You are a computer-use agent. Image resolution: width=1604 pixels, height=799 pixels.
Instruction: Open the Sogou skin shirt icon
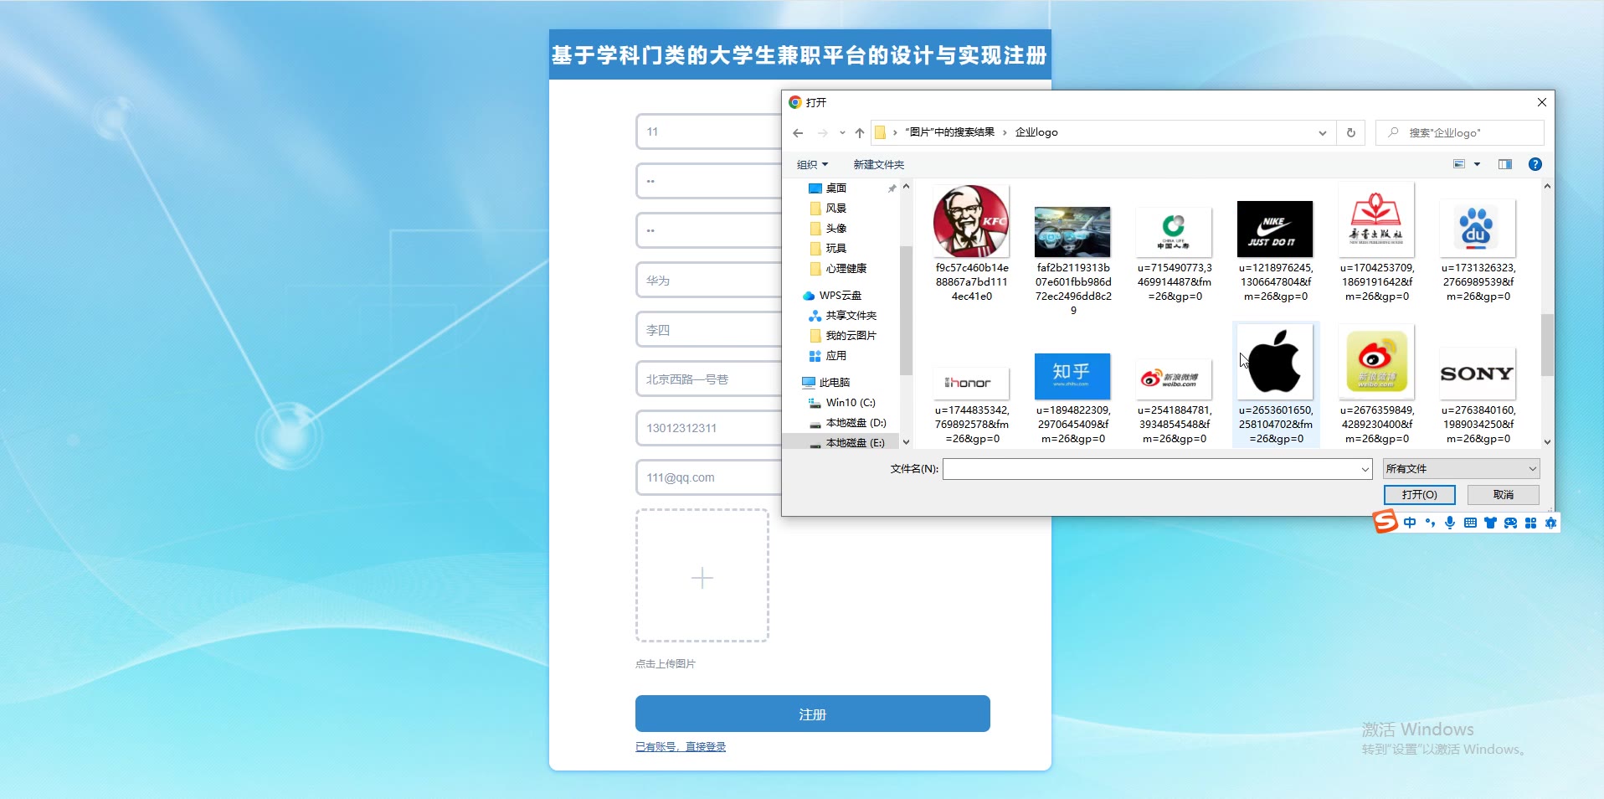tap(1490, 523)
